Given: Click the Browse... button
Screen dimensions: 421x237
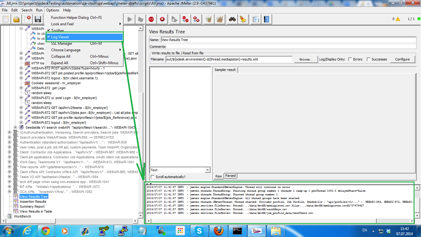Looking at the screenshot, I should tap(306, 59).
